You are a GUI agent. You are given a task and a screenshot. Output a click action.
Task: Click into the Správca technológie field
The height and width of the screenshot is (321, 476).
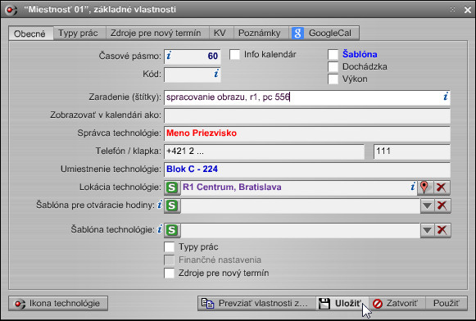(x=307, y=133)
